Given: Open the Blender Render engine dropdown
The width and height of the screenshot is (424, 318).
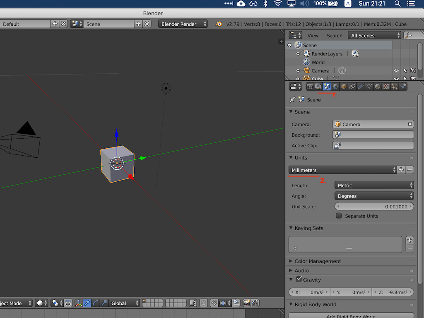Looking at the screenshot, I should 183,24.
